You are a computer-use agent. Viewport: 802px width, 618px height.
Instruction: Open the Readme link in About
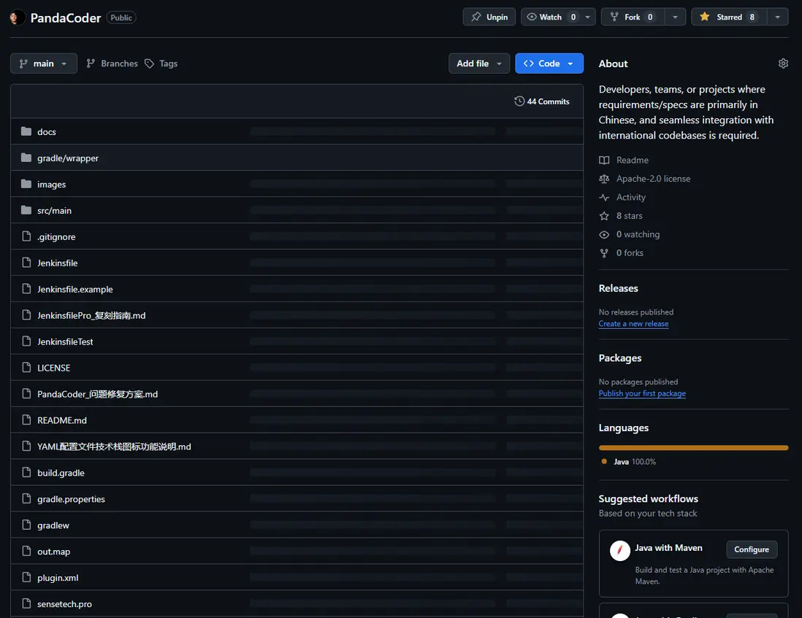point(633,160)
